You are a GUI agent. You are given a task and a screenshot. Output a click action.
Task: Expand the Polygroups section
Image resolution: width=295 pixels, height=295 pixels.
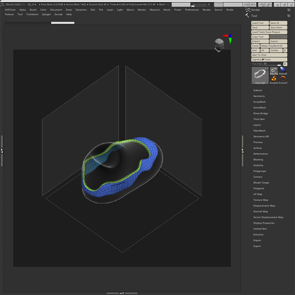(260, 171)
